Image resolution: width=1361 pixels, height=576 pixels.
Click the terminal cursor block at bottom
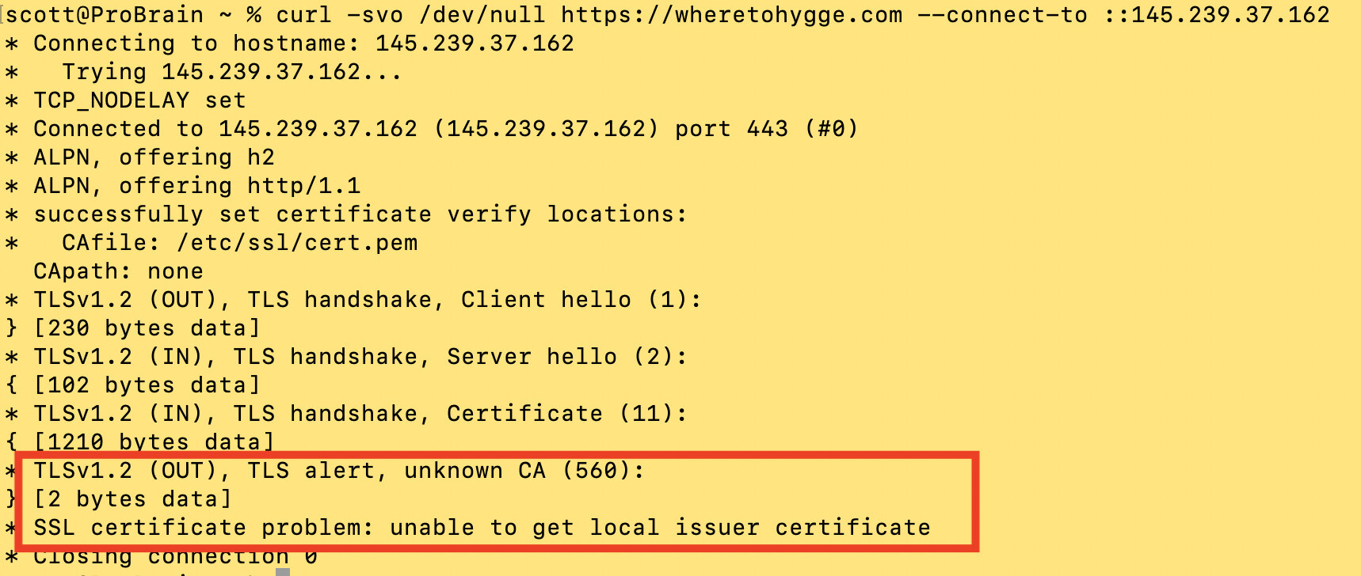pos(283,571)
